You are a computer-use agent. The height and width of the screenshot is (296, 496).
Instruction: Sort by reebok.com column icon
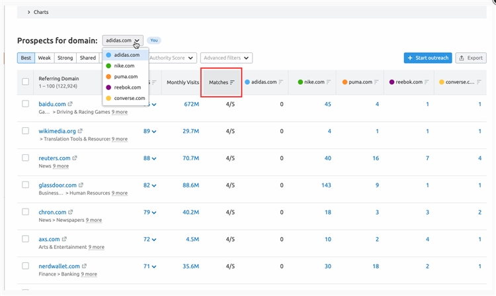427,82
